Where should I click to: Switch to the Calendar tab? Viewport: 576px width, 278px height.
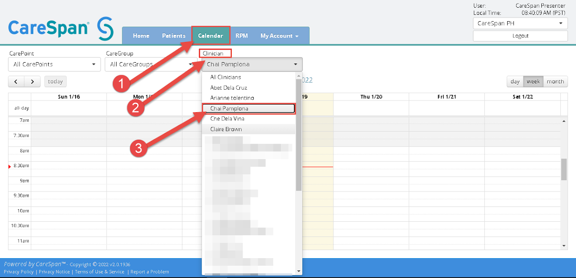(x=211, y=36)
